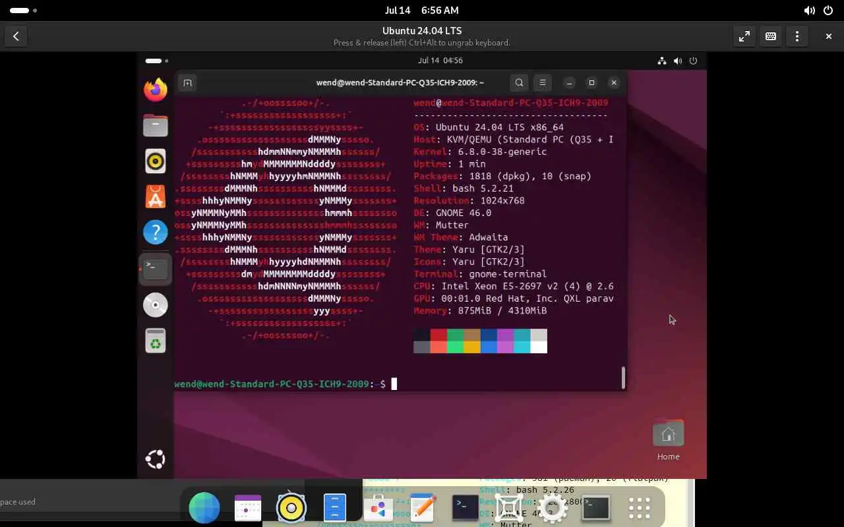Screen dimensions: 844x527
Task: Minimize the guest terminal window
Action: [x=569, y=83]
